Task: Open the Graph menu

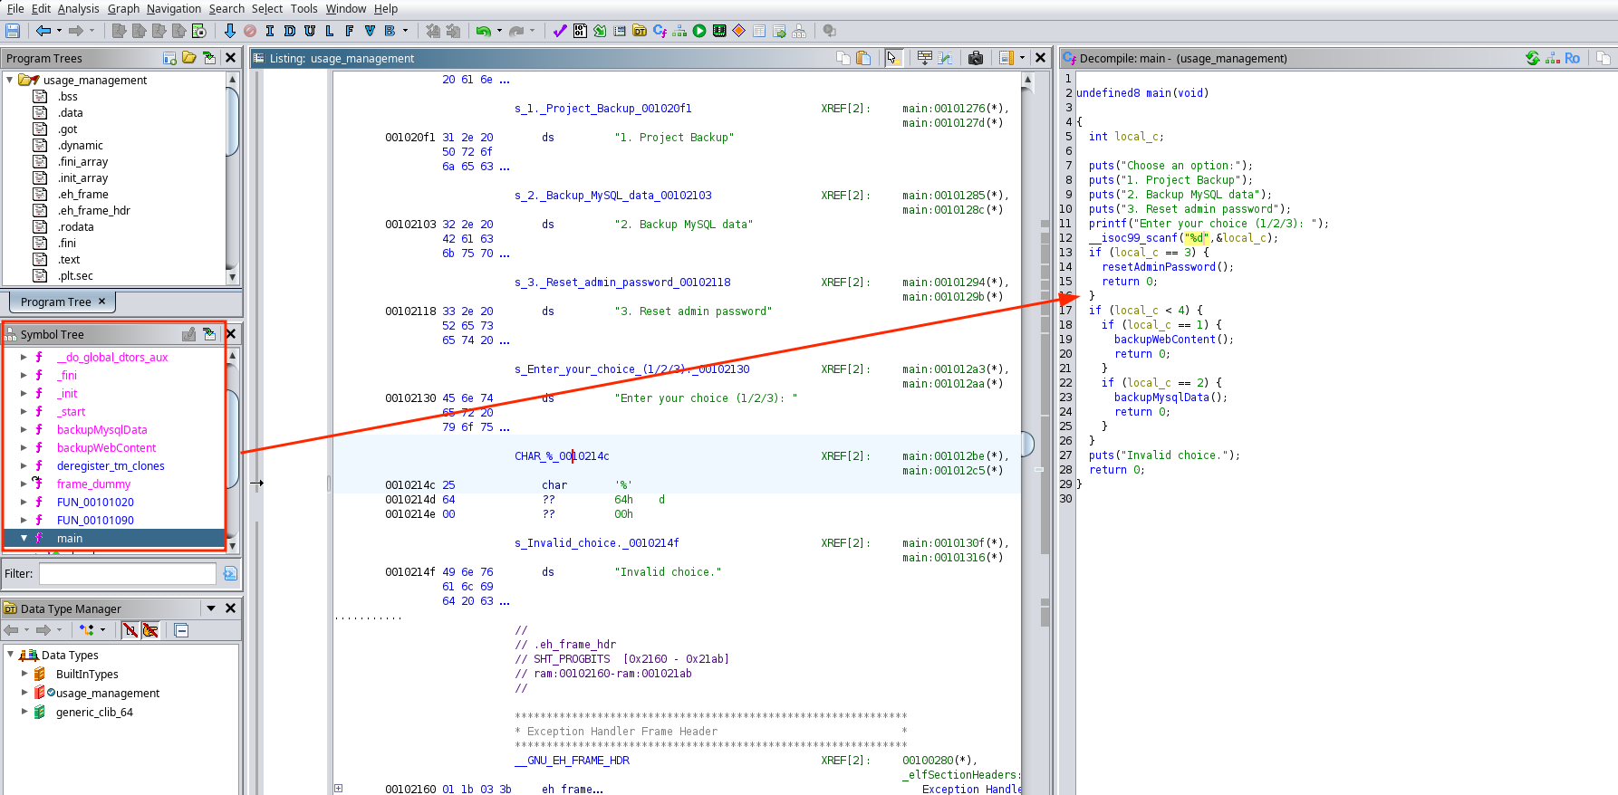Action: tap(123, 8)
